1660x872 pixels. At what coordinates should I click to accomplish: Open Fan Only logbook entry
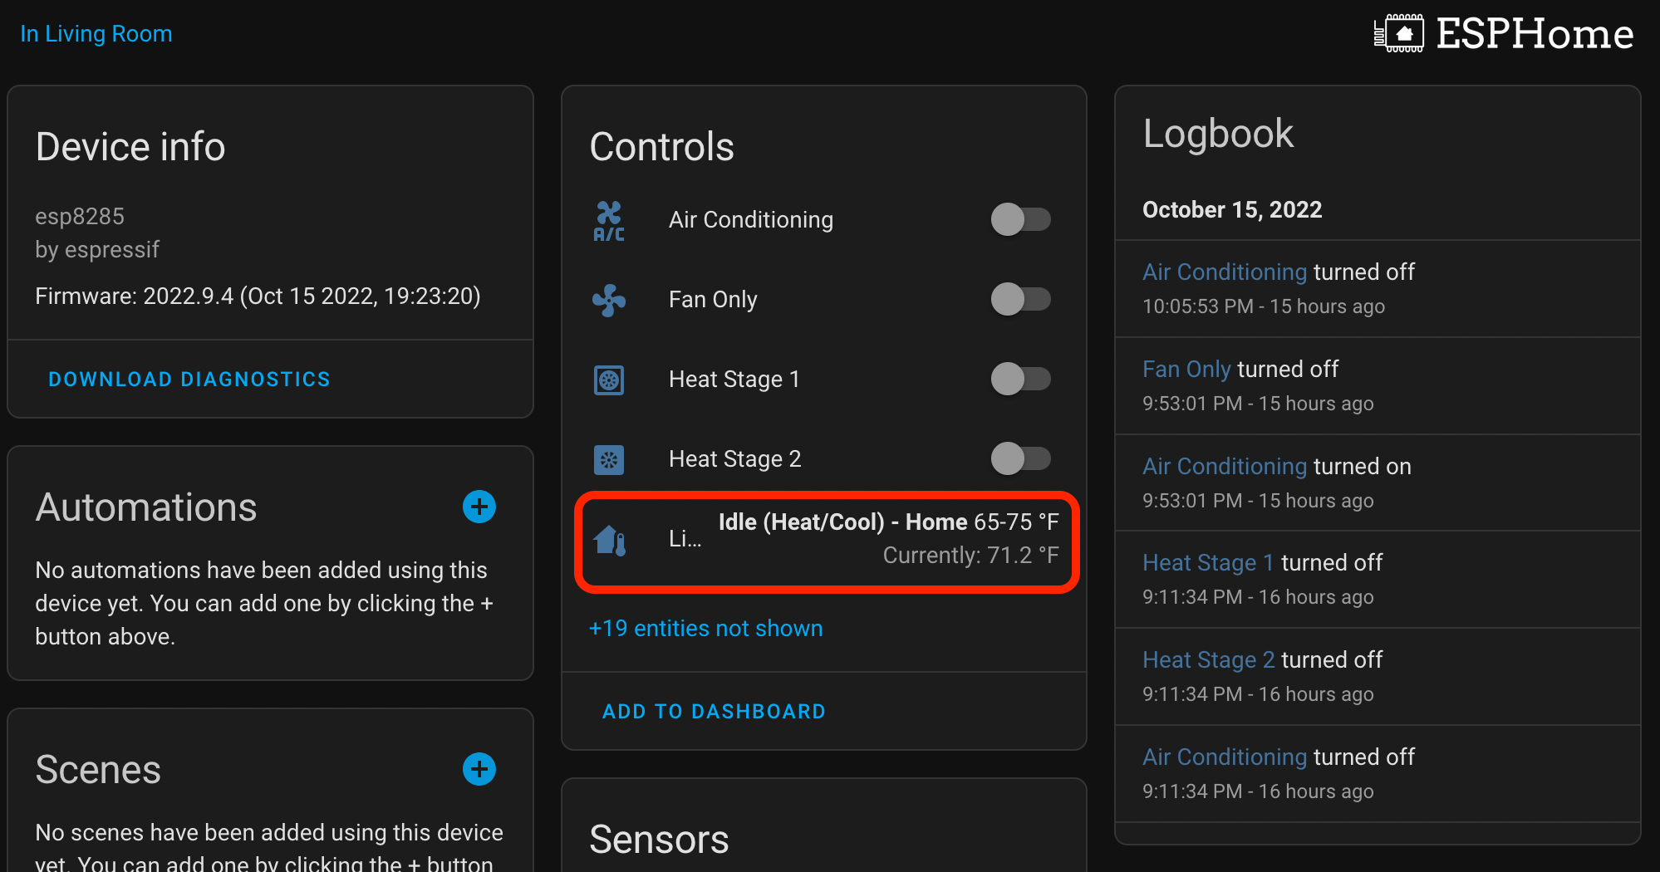point(1186,369)
